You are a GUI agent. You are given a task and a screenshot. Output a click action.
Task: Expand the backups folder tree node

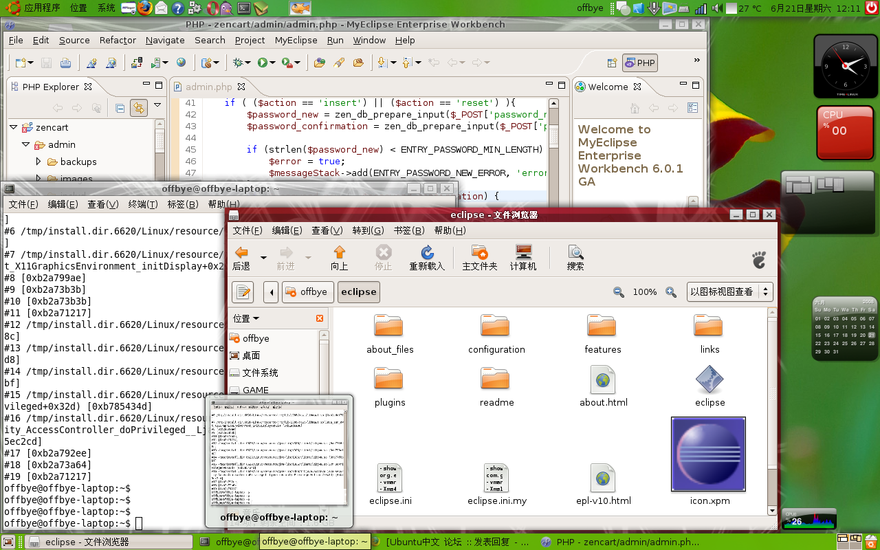click(x=38, y=162)
